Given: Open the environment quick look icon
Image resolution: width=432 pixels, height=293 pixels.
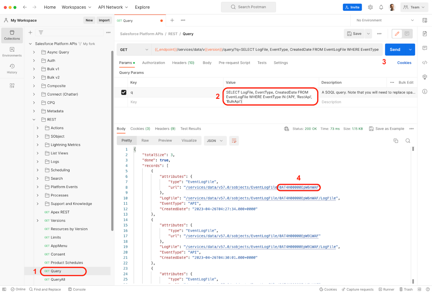Looking at the screenshot, I should tap(425, 20).
